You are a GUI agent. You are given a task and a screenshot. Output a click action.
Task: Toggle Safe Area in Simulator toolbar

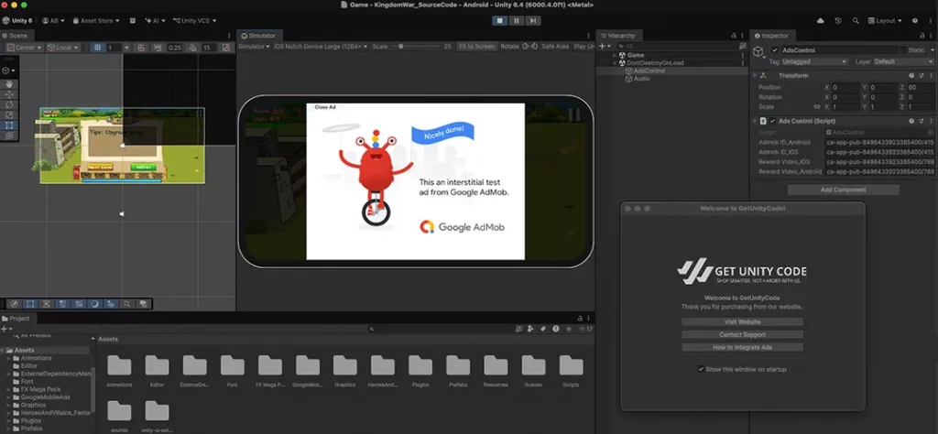point(554,47)
